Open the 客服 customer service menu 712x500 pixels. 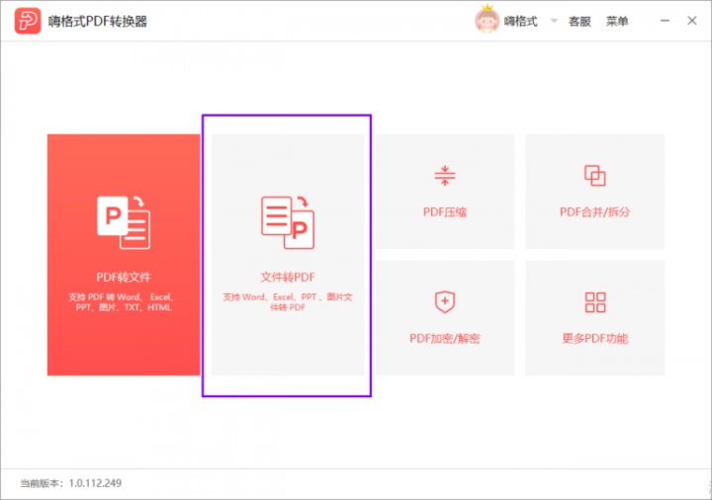click(579, 22)
